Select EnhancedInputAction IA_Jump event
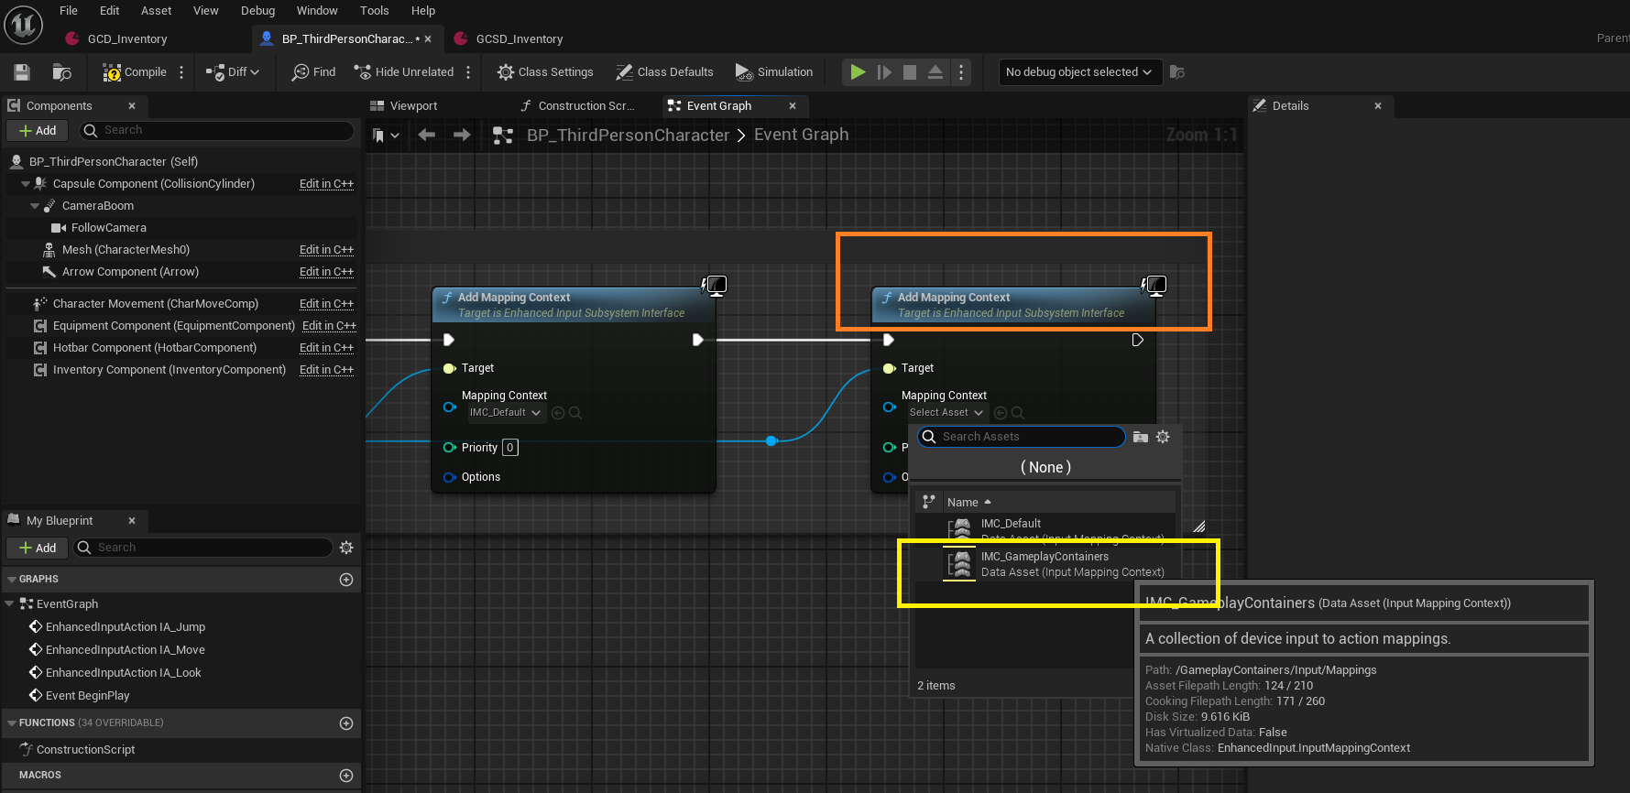The height and width of the screenshot is (793, 1630). pyautogui.click(x=116, y=627)
